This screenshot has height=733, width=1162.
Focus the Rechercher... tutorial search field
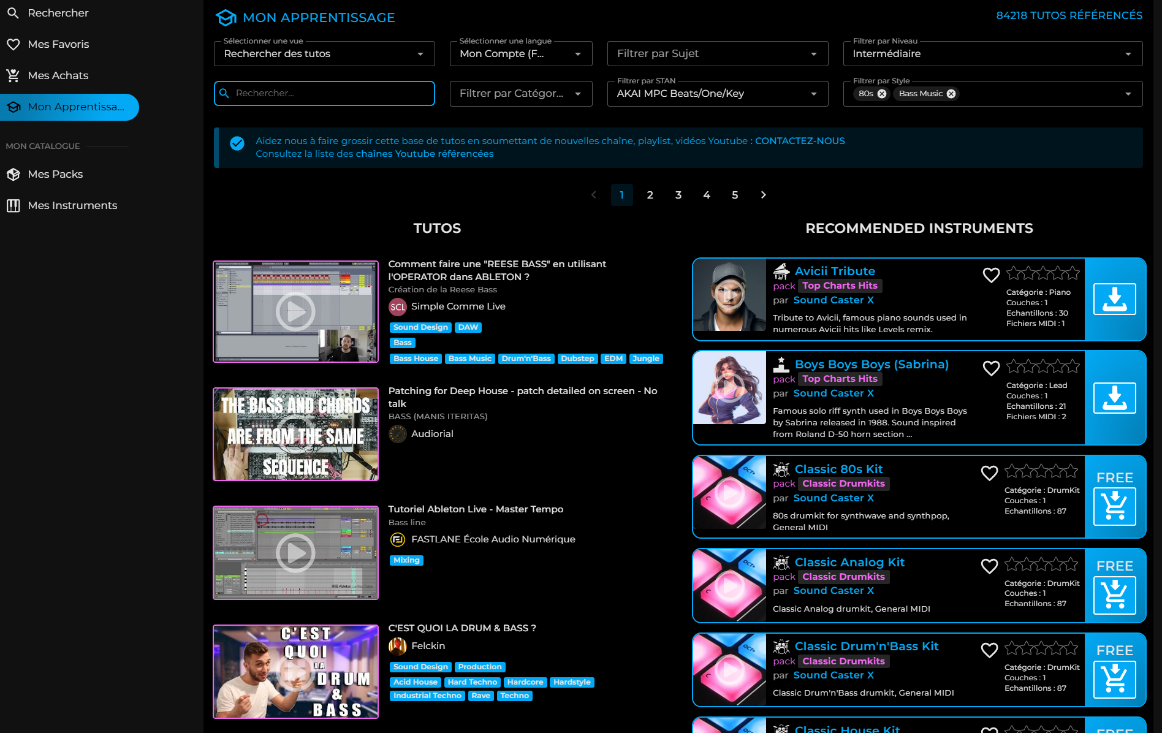pyautogui.click(x=324, y=94)
